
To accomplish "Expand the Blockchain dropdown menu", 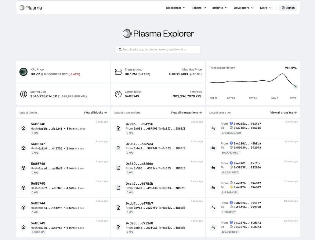I will pyautogui.click(x=176, y=8).
